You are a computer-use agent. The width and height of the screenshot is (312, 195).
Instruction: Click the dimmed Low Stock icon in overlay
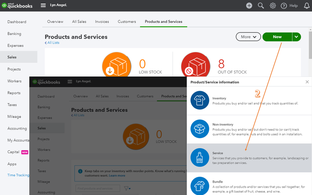(x=136, y=137)
